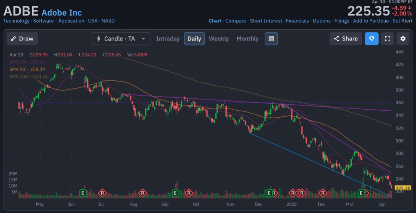This screenshot has width=416, height=213.
Task: Open the Draw tool
Action: coord(22,39)
